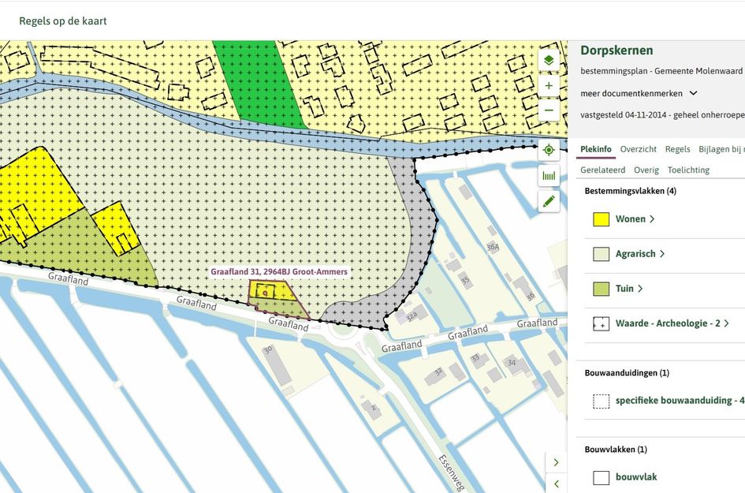
Task: Expand the Agrarisch zoning entry
Action: pos(640,254)
